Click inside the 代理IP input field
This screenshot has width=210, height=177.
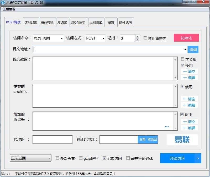(x=52, y=140)
